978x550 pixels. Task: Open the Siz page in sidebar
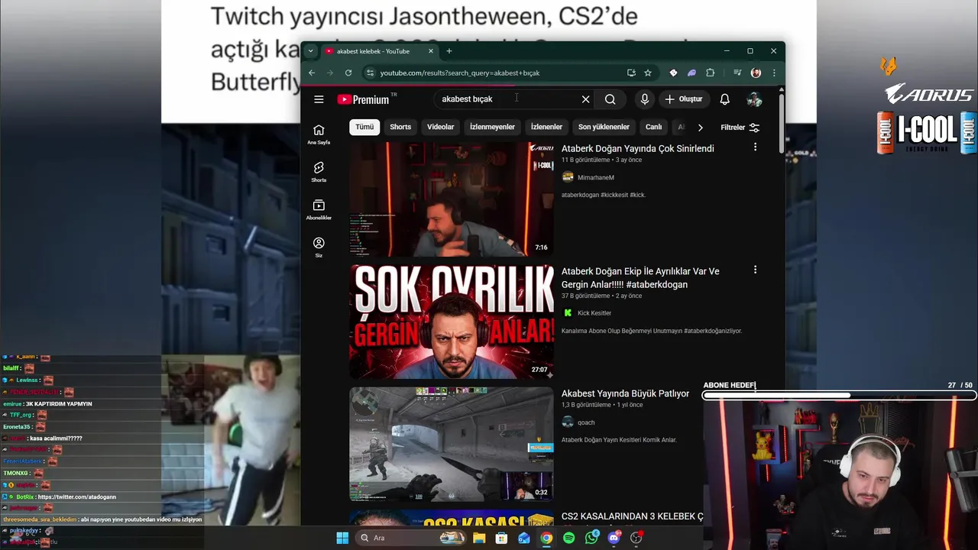pos(319,247)
